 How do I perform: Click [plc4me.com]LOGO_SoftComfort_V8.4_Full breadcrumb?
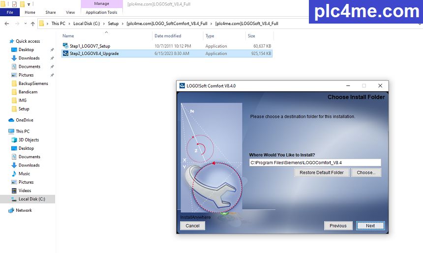[x=167, y=24]
